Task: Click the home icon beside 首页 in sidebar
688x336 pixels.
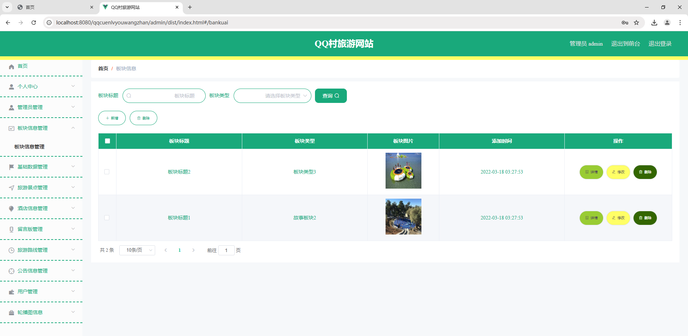Action: click(11, 66)
